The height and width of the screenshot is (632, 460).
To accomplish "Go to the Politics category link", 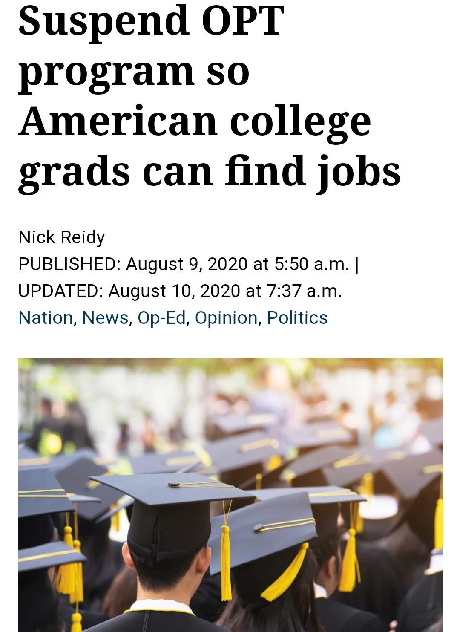I will (x=297, y=318).
